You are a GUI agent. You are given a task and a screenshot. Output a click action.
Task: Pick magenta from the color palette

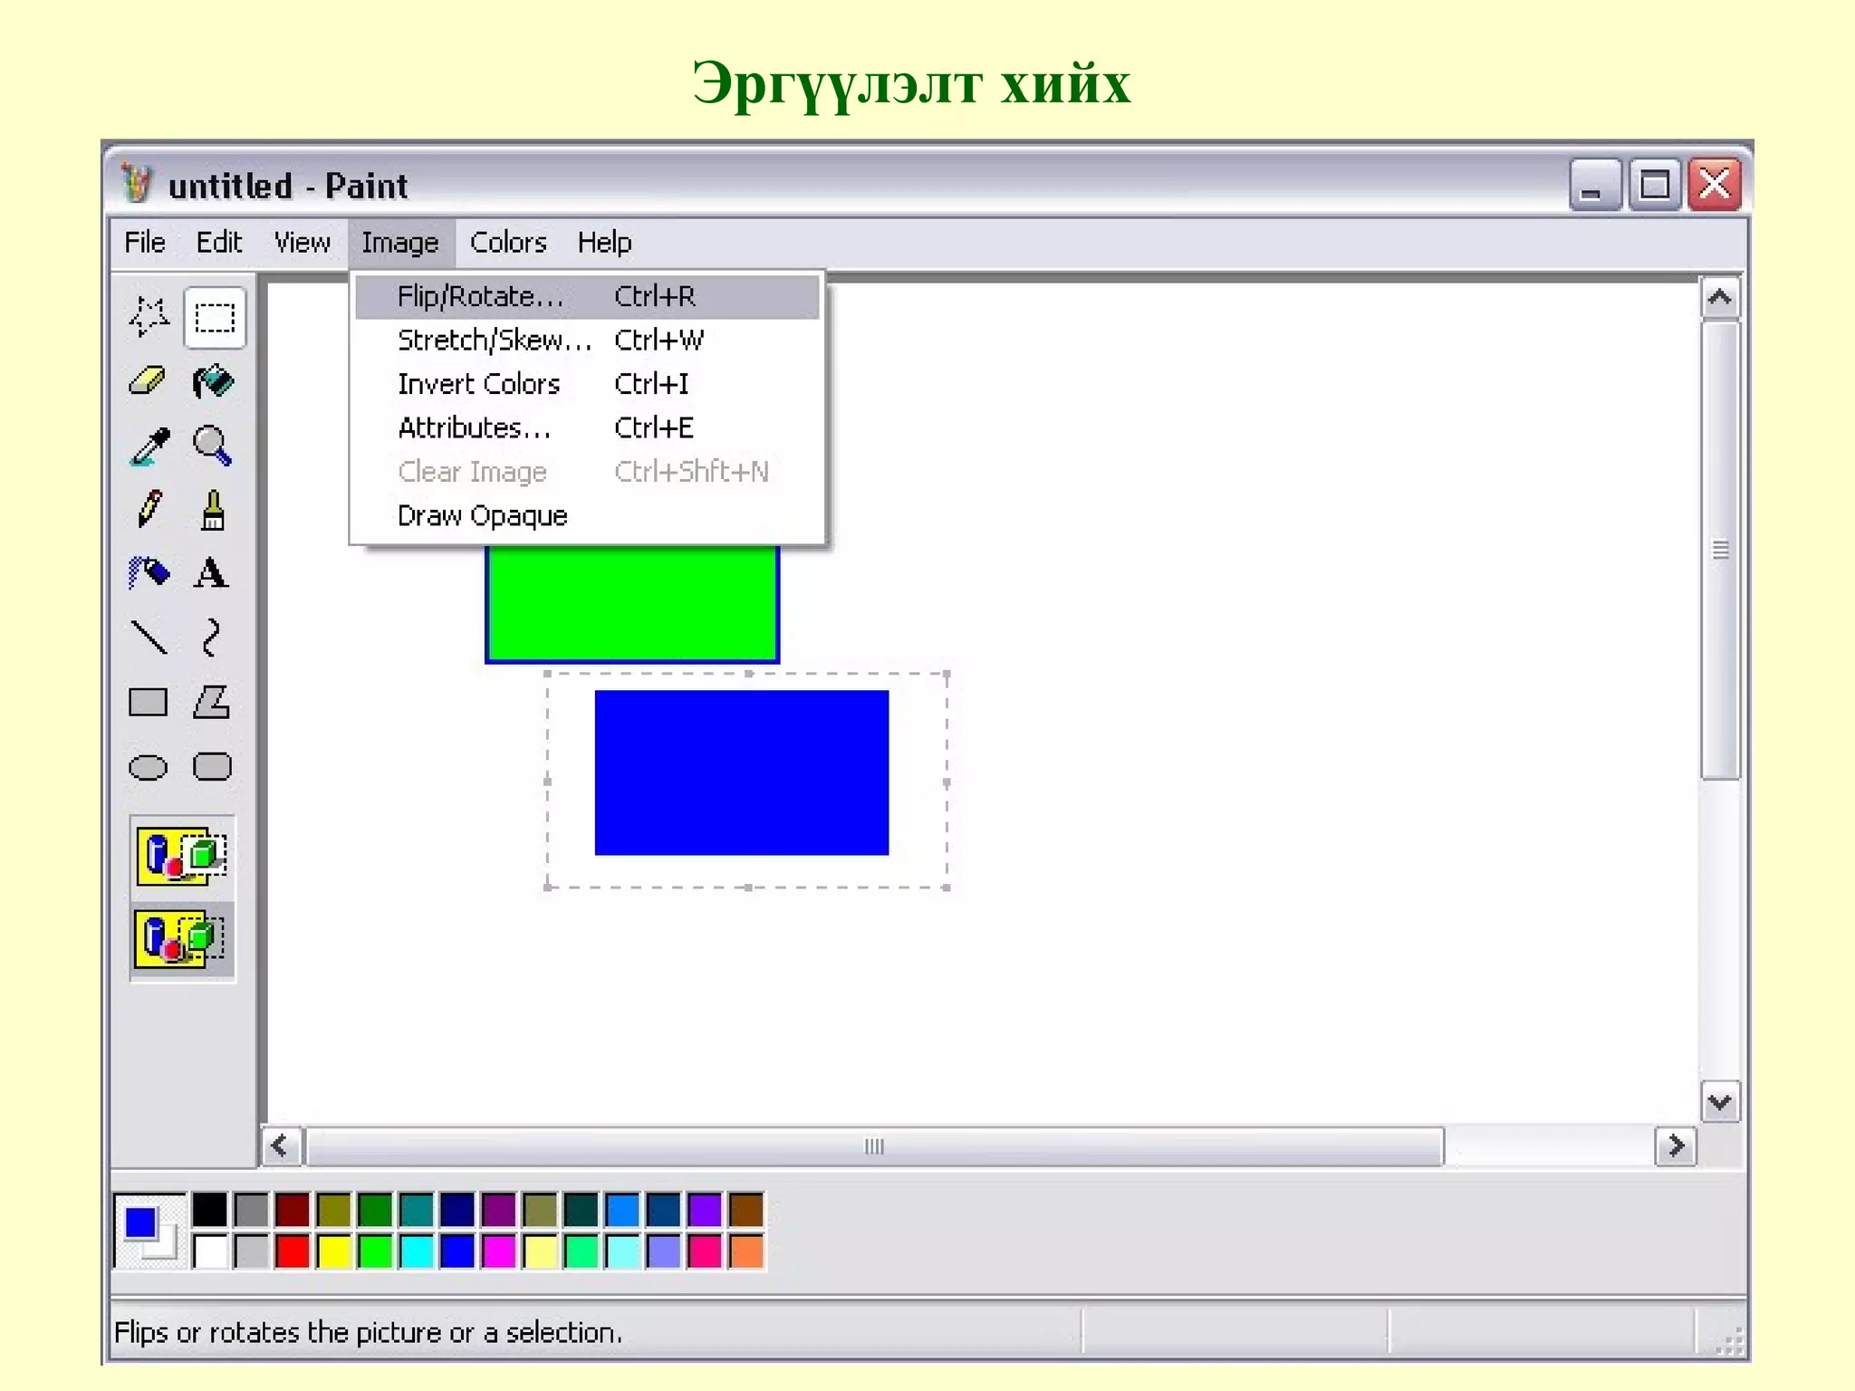[499, 1252]
